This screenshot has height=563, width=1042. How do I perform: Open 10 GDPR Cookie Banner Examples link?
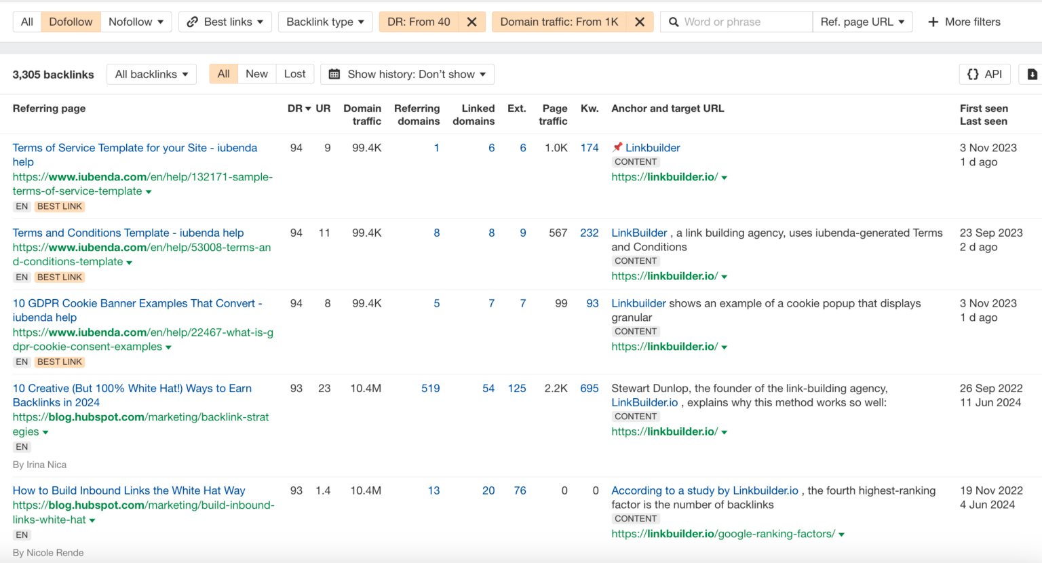[137, 310]
